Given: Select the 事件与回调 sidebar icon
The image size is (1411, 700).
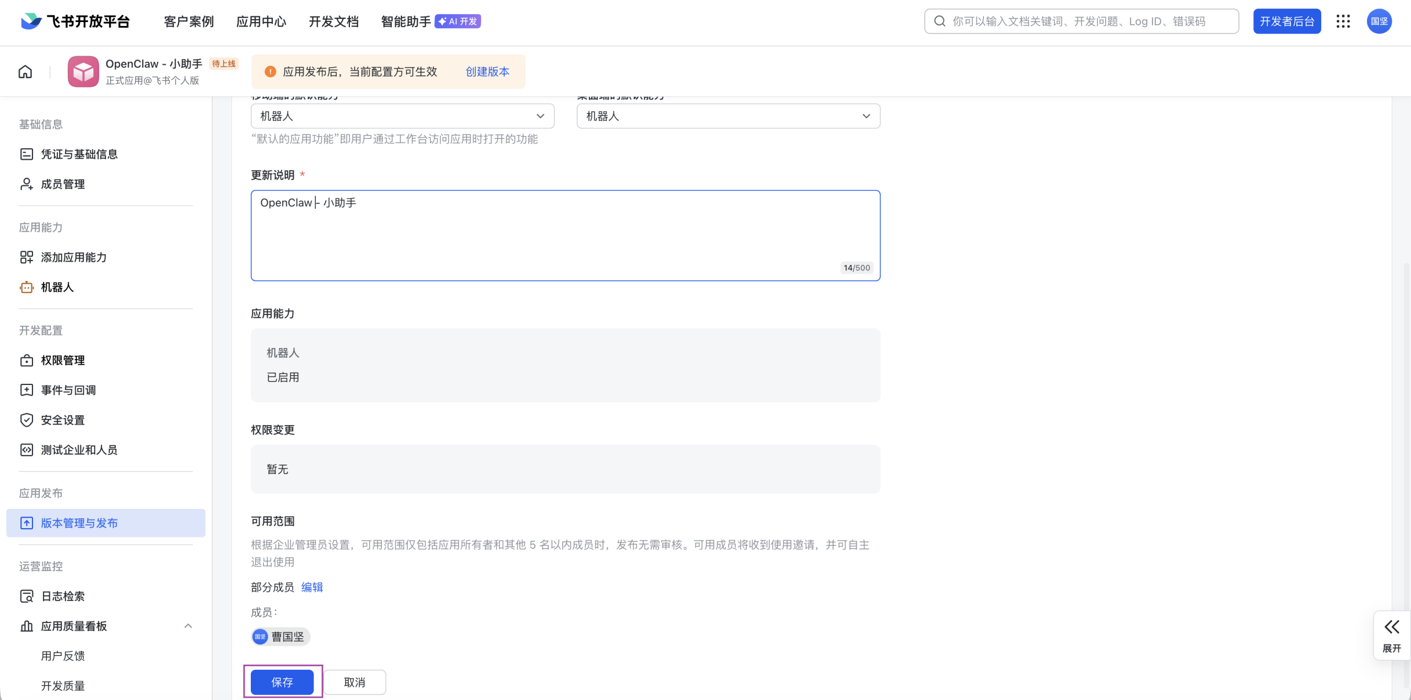Looking at the screenshot, I should click(x=26, y=390).
